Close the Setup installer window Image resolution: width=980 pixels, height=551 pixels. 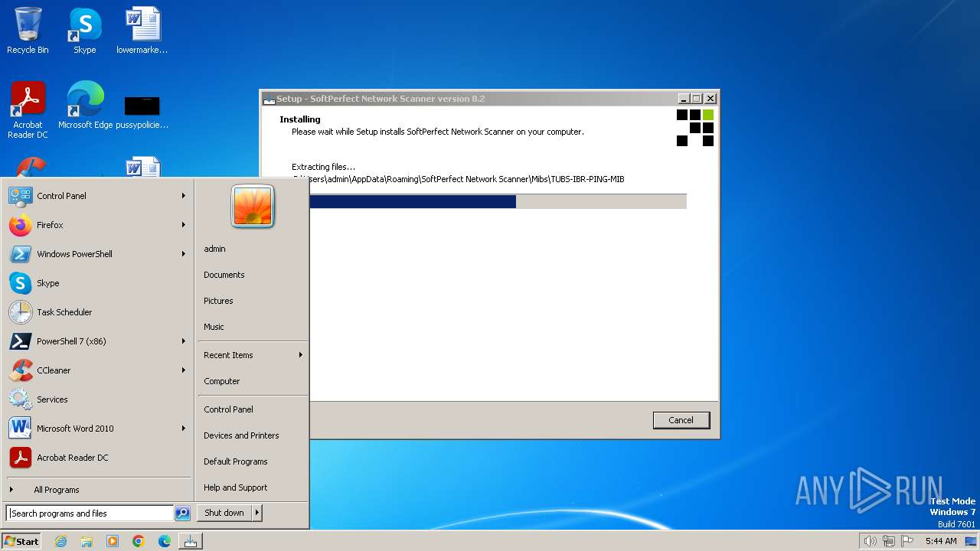click(x=710, y=99)
